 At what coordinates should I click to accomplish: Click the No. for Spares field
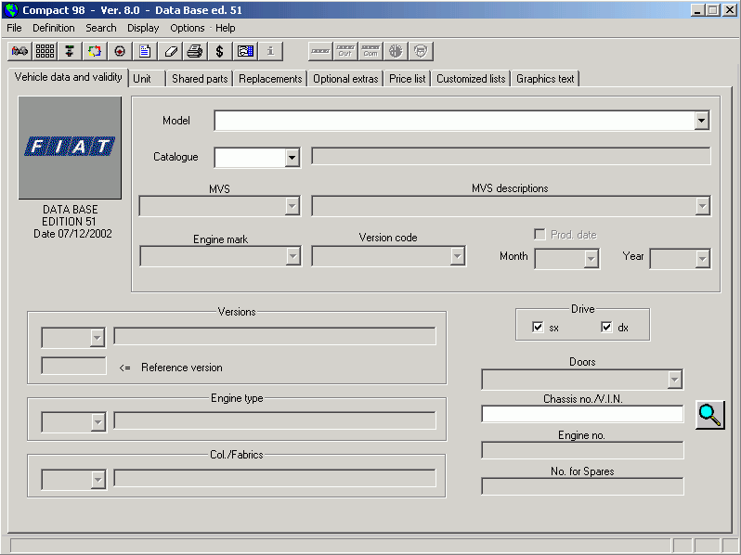coord(582,486)
